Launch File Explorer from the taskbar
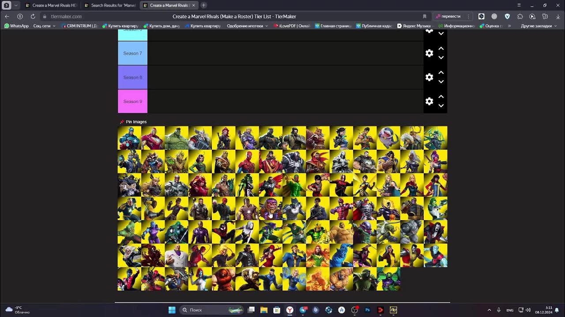 [264, 310]
